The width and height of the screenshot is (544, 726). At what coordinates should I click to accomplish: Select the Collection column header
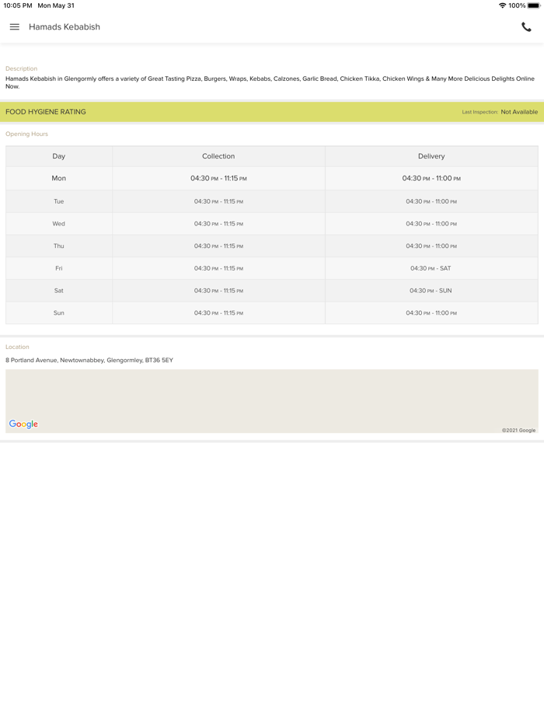click(x=218, y=156)
